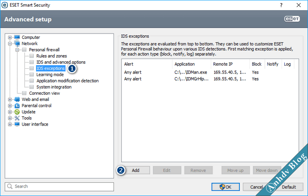Select Rules and zones in tree
The width and height of the screenshot is (308, 196).
(51, 56)
